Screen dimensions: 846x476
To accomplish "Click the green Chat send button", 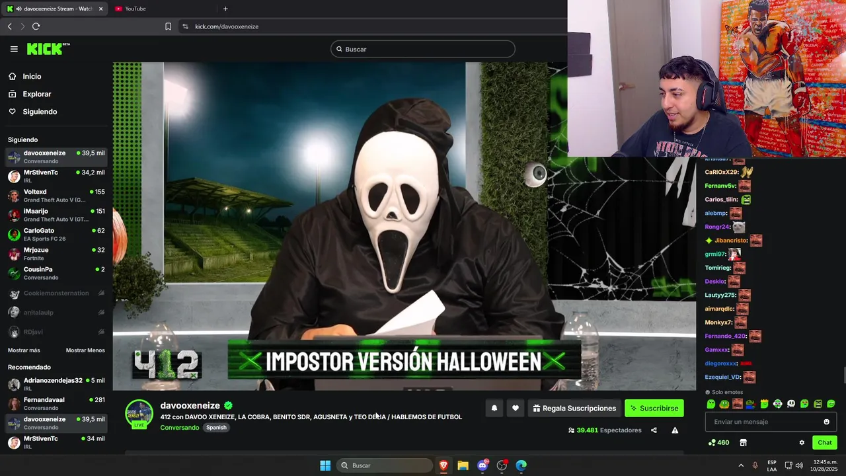I will 825,443.
